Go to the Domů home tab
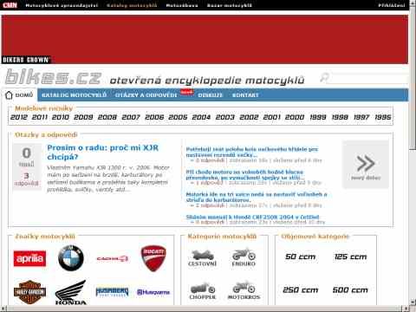The image size is (416, 312). (x=19, y=95)
